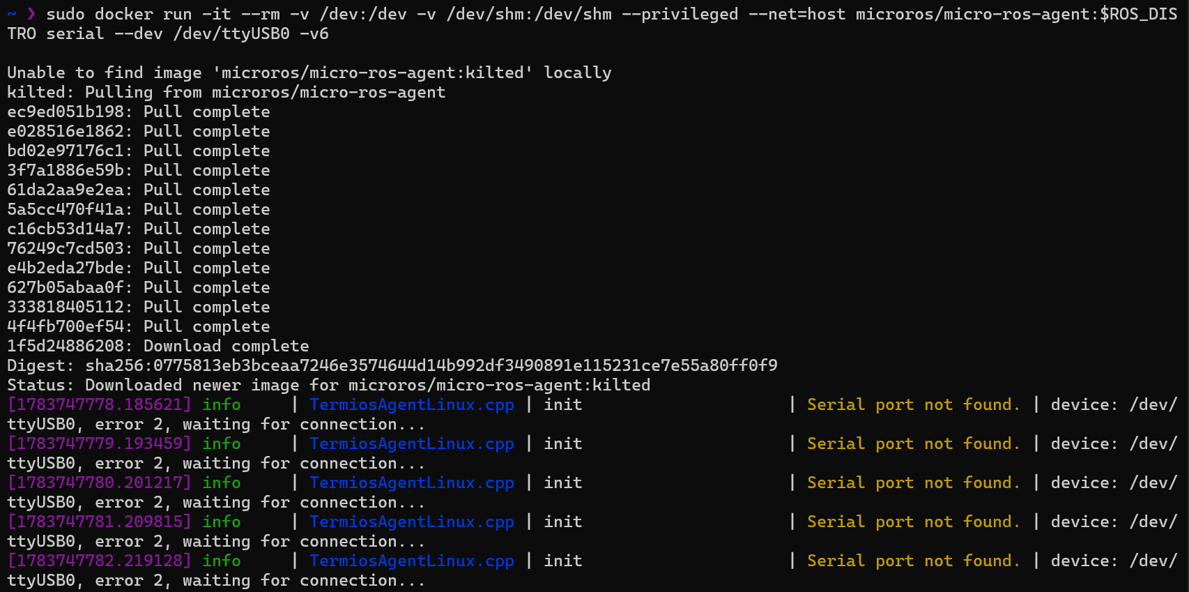Click 'Unable to find image' message line
Viewport: 1189px width, 592px height.
click(x=309, y=73)
